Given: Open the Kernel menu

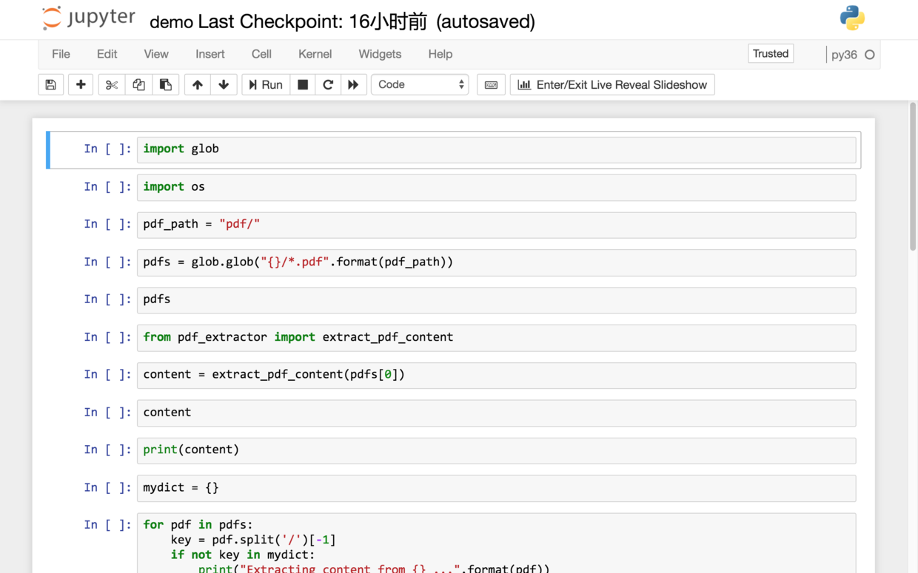Looking at the screenshot, I should click(315, 54).
